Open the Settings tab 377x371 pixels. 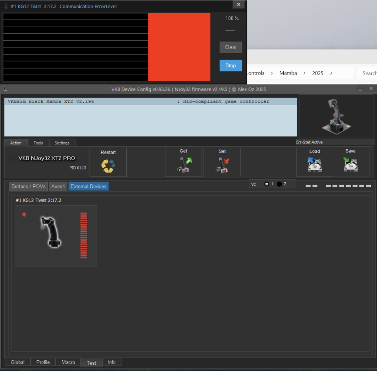(x=62, y=143)
